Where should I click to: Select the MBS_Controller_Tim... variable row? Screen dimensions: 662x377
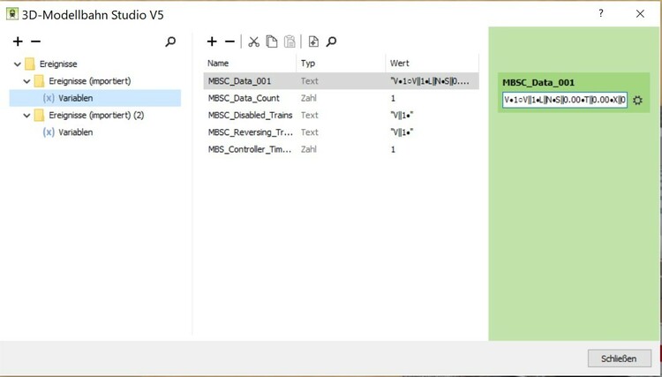tap(341, 149)
